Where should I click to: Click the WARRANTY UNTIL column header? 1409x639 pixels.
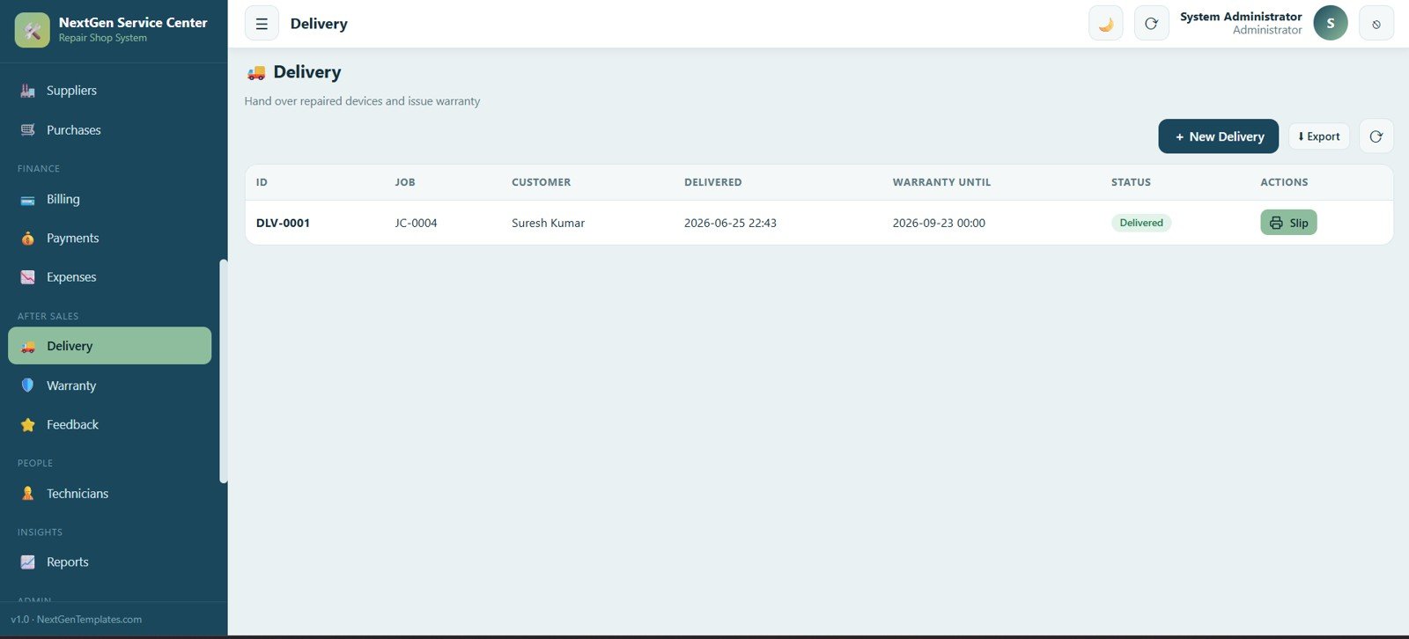click(x=941, y=182)
